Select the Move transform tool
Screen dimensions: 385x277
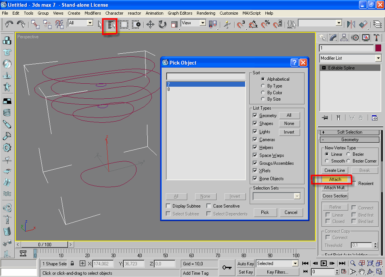150,25
